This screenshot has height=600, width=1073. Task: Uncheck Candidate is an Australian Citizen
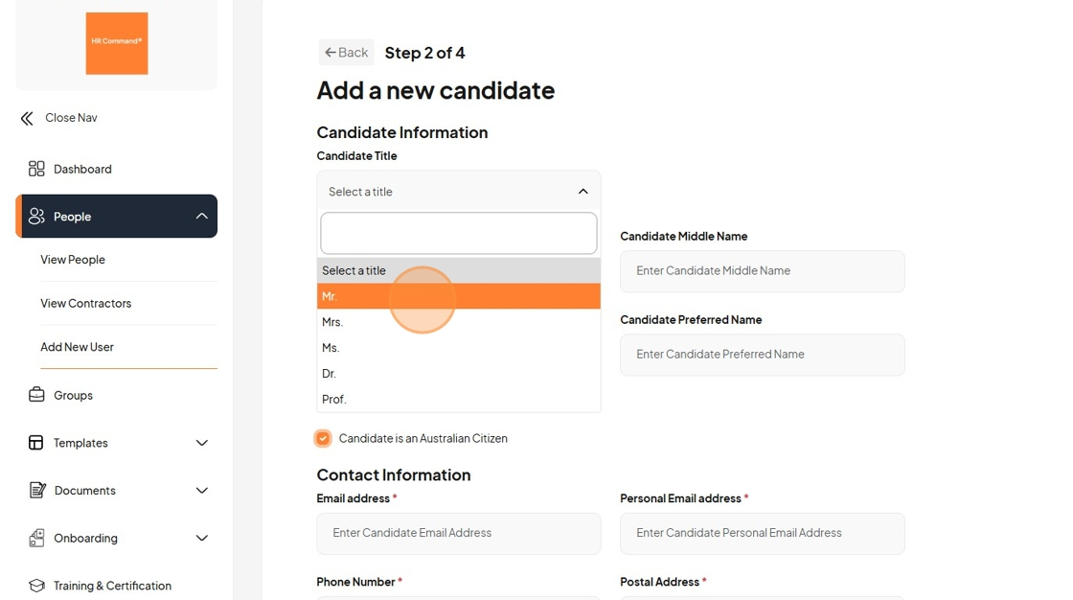click(323, 438)
